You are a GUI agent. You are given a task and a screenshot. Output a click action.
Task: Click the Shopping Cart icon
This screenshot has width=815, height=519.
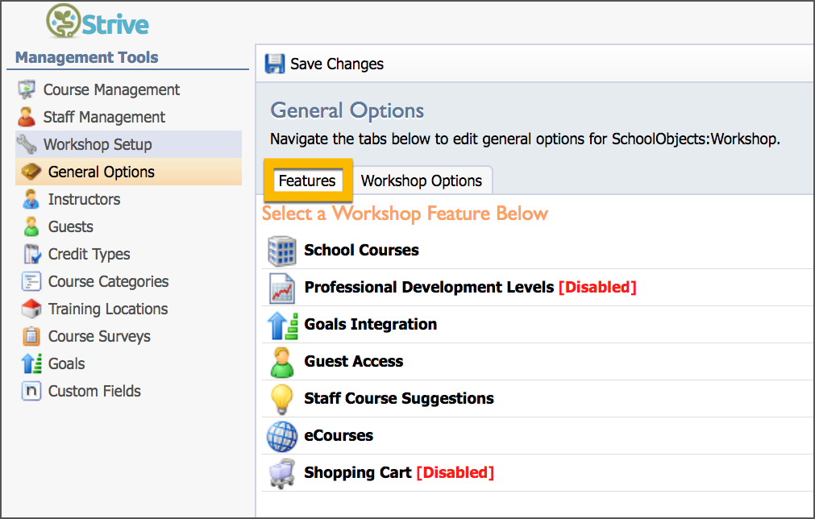coord(282,473)
